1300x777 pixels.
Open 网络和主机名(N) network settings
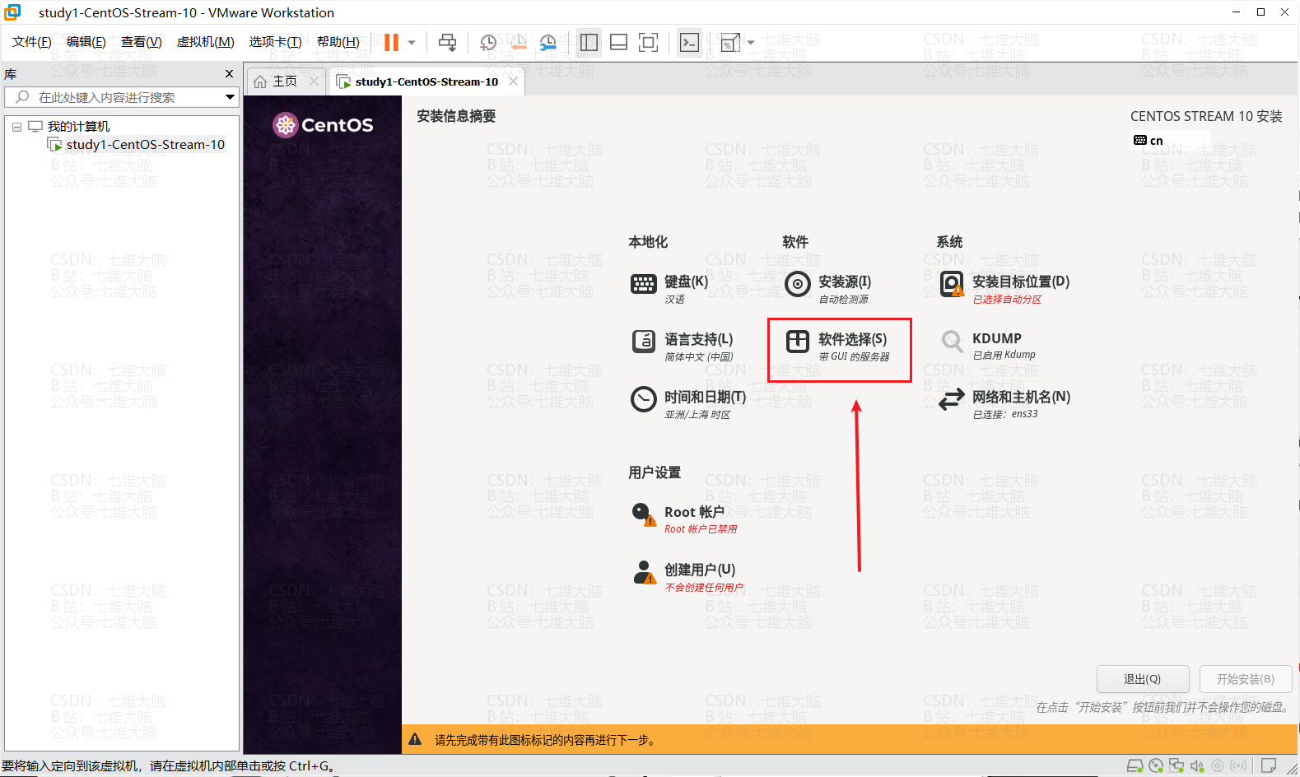point(1004,404)
